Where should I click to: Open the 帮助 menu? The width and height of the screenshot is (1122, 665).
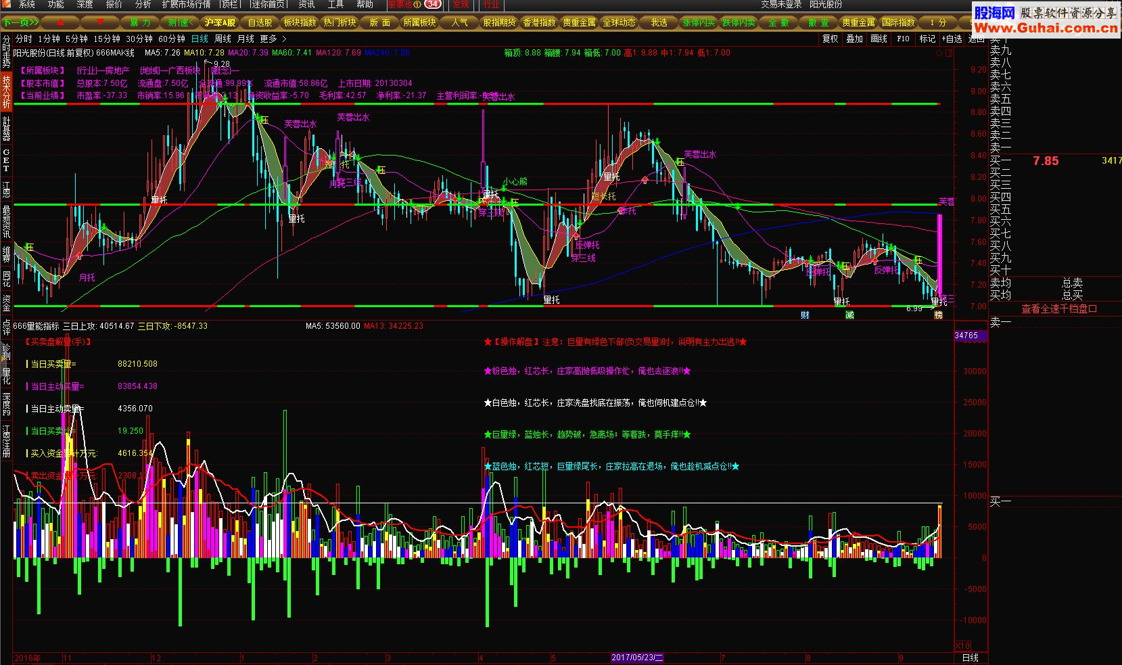pos(365,4)
